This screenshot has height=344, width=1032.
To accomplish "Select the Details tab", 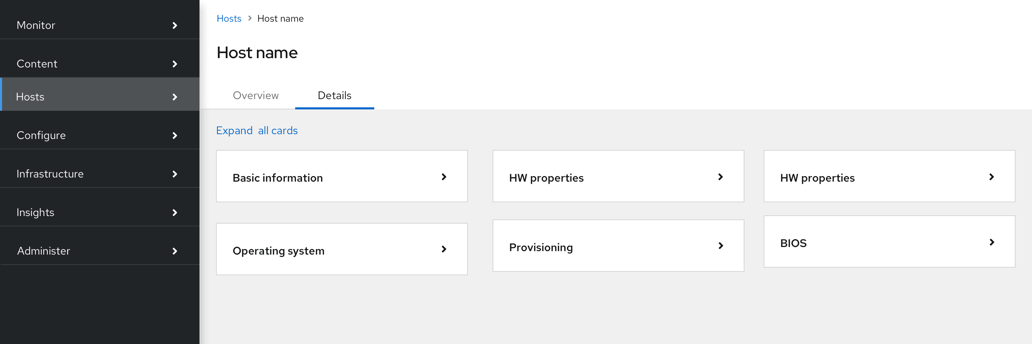I will click(x=334, y=95).
